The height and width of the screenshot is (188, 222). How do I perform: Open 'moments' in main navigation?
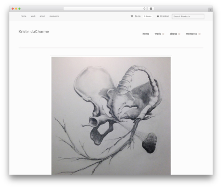click(x=191, y=34)
